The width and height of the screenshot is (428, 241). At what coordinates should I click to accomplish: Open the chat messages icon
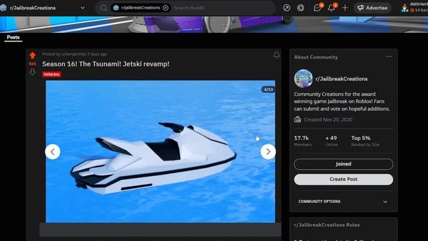318,7
